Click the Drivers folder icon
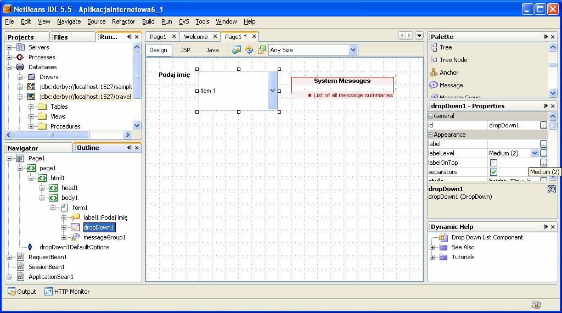The image size is (562, 313). tap(31, 77)
